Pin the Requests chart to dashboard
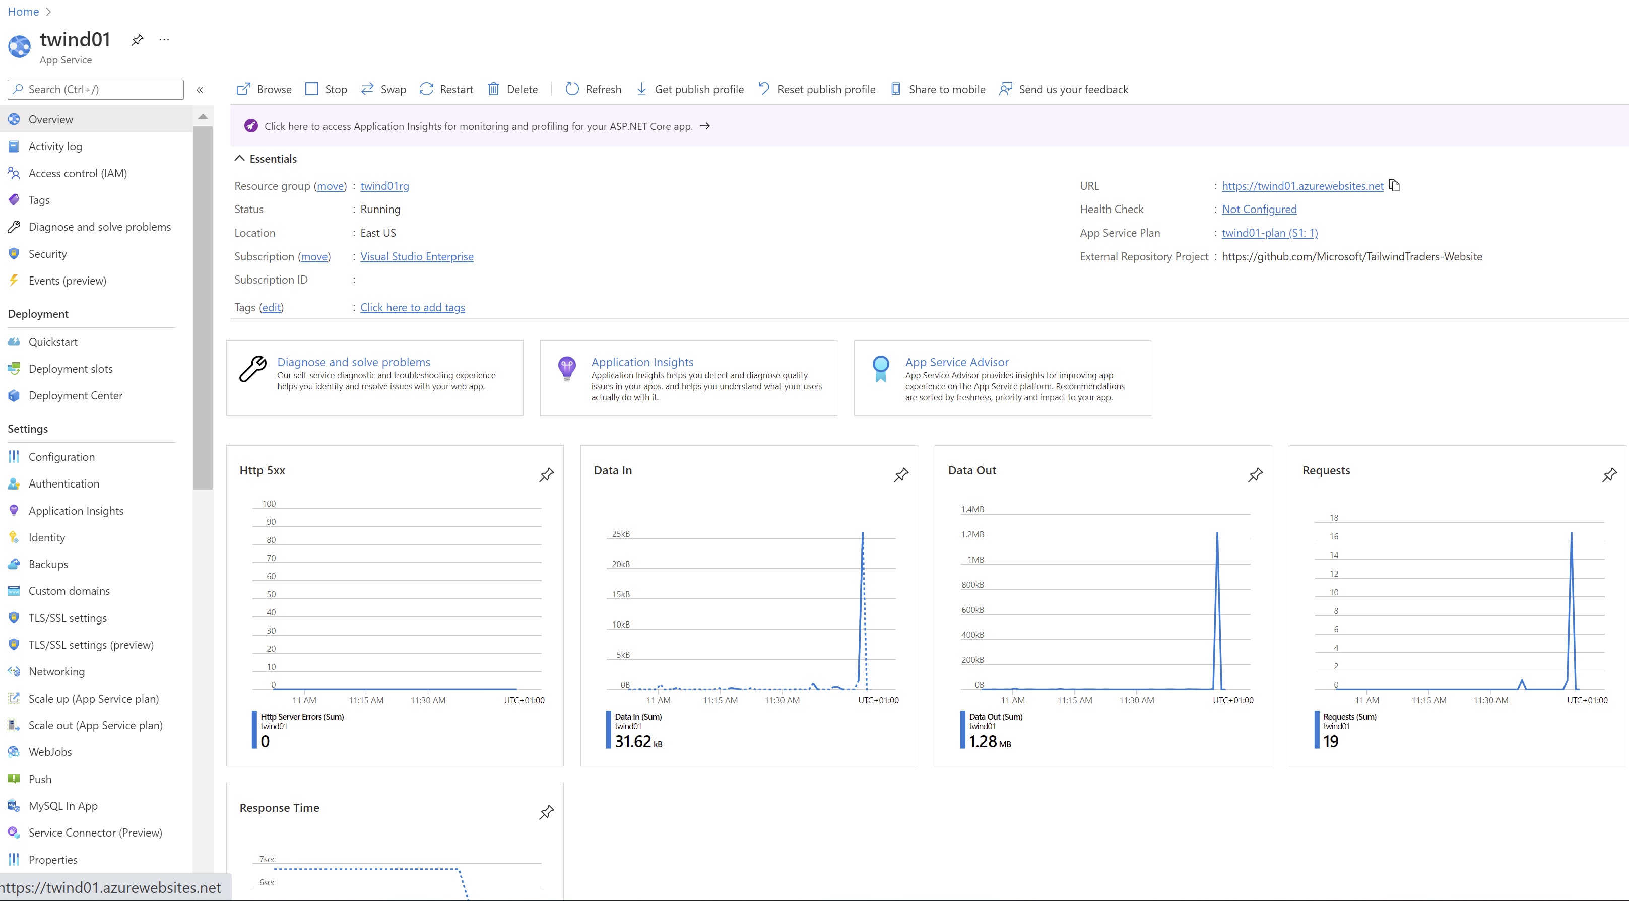Screen dimensions: 1629x901 click(1609, 475)
